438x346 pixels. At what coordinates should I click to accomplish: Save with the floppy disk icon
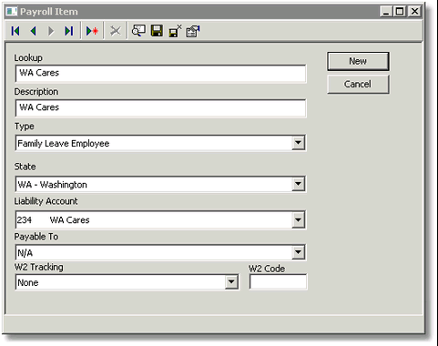point(157,31)
